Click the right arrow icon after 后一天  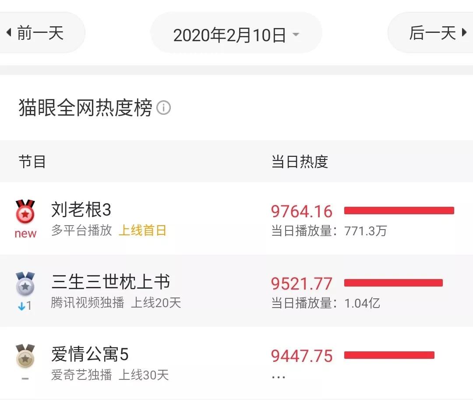tap(464, 33)
